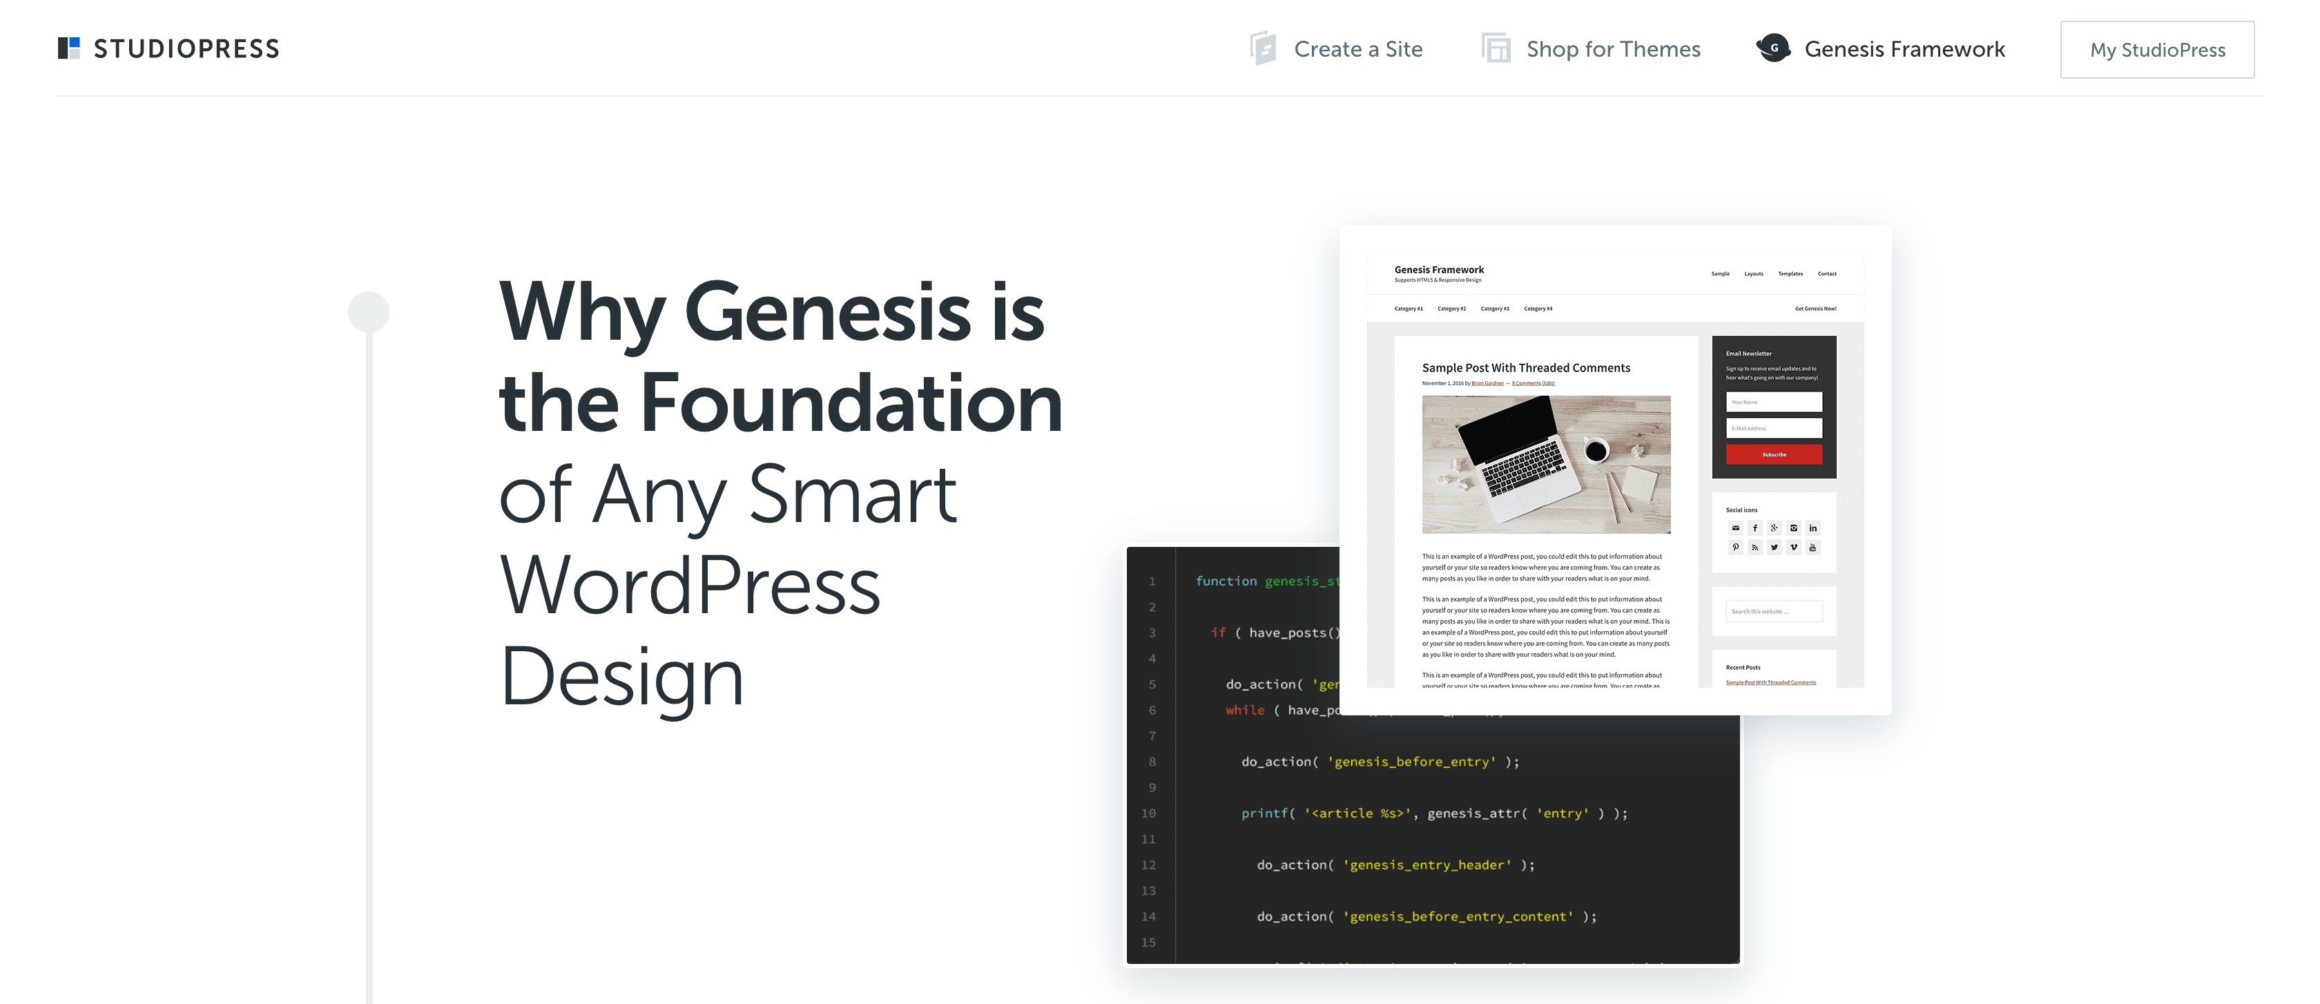
Task: Click the Social Icons widget heading
Action: click(x=1741, y=510)
